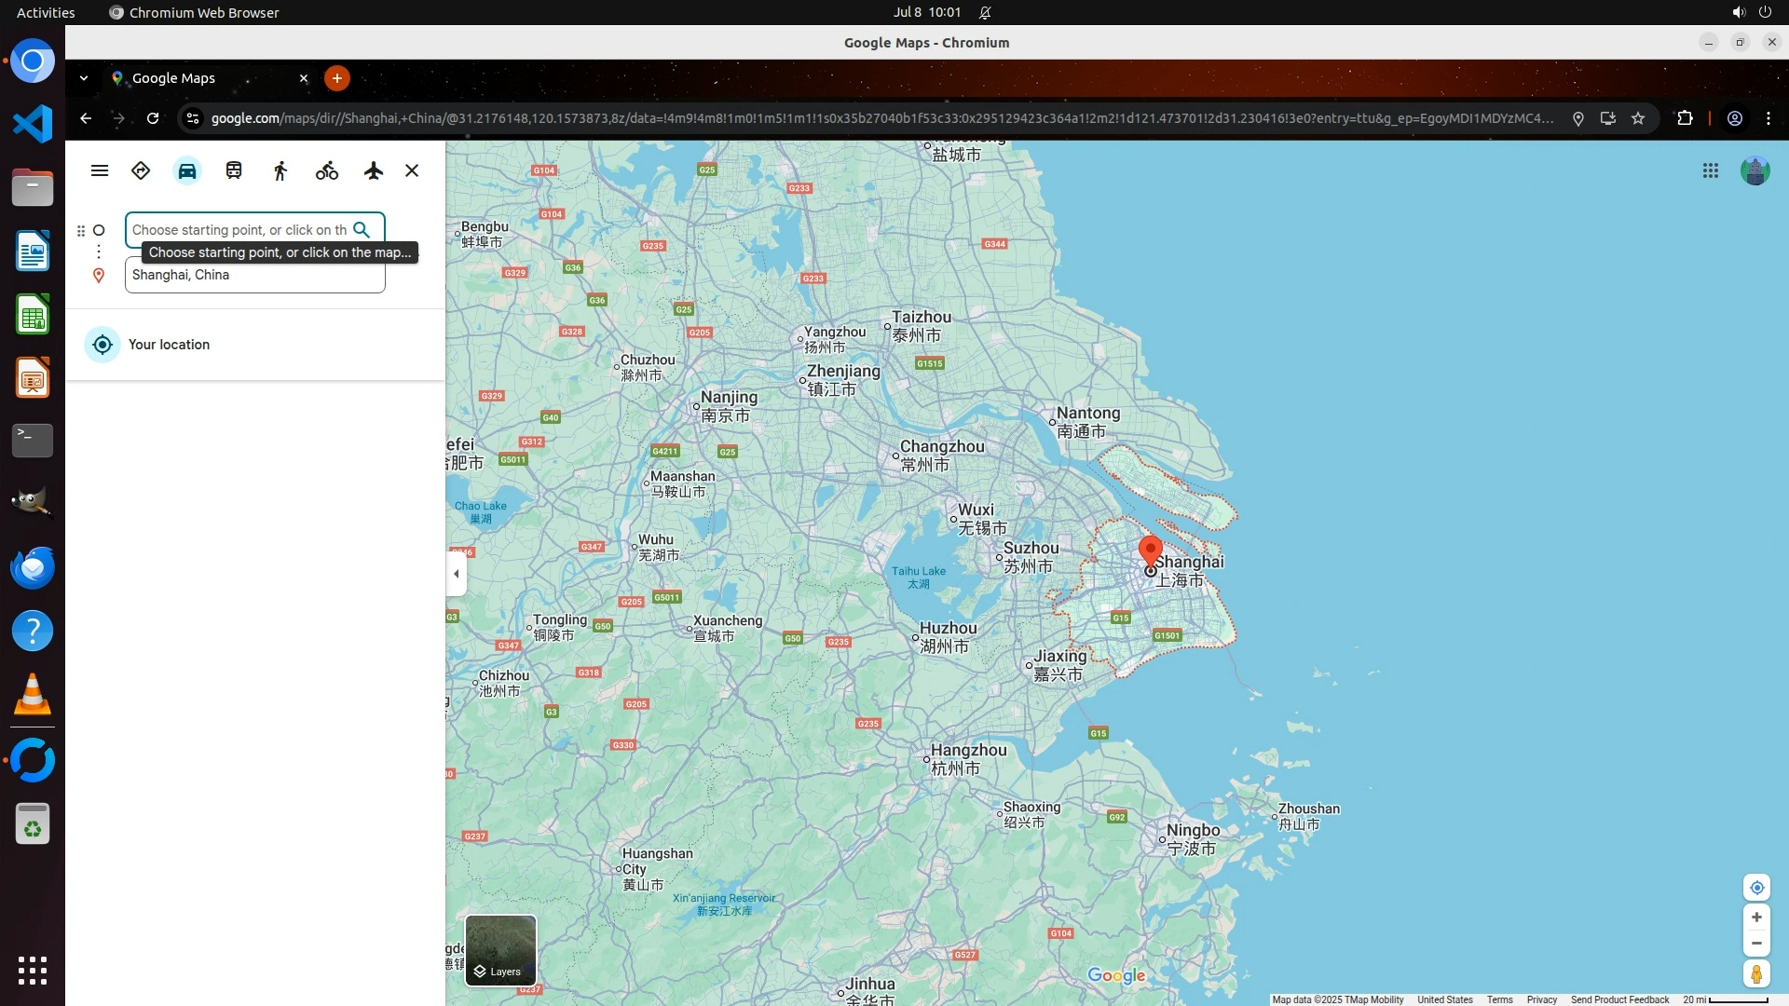Click the Your location suggestion

169,345
